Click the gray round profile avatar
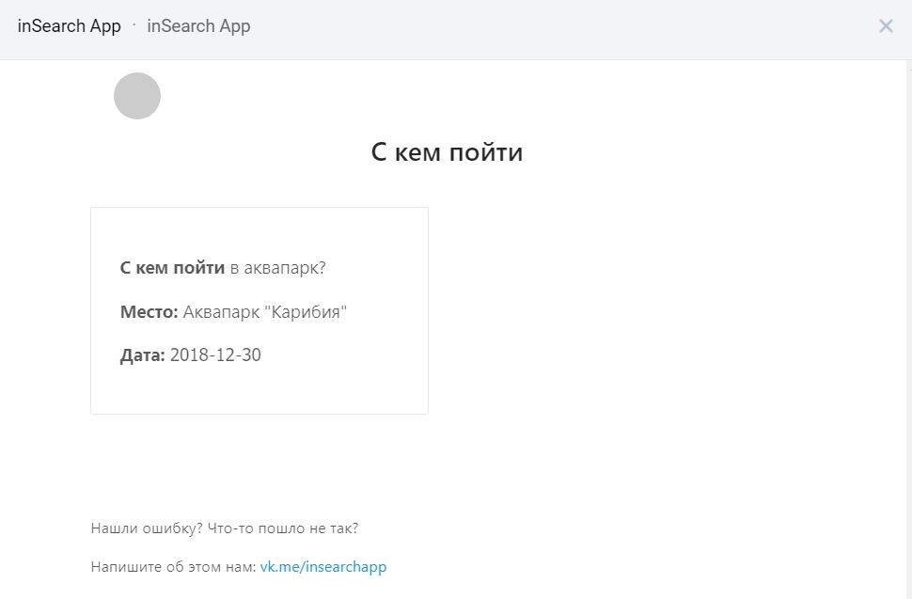 (x=137, y=96)
